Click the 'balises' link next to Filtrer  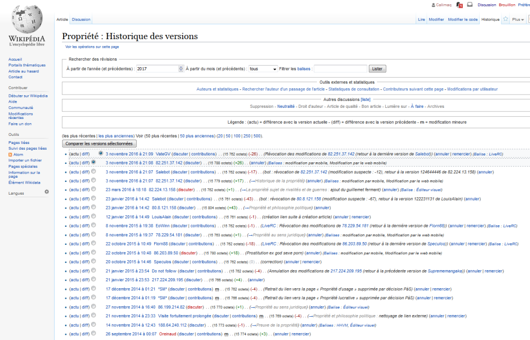304,69
